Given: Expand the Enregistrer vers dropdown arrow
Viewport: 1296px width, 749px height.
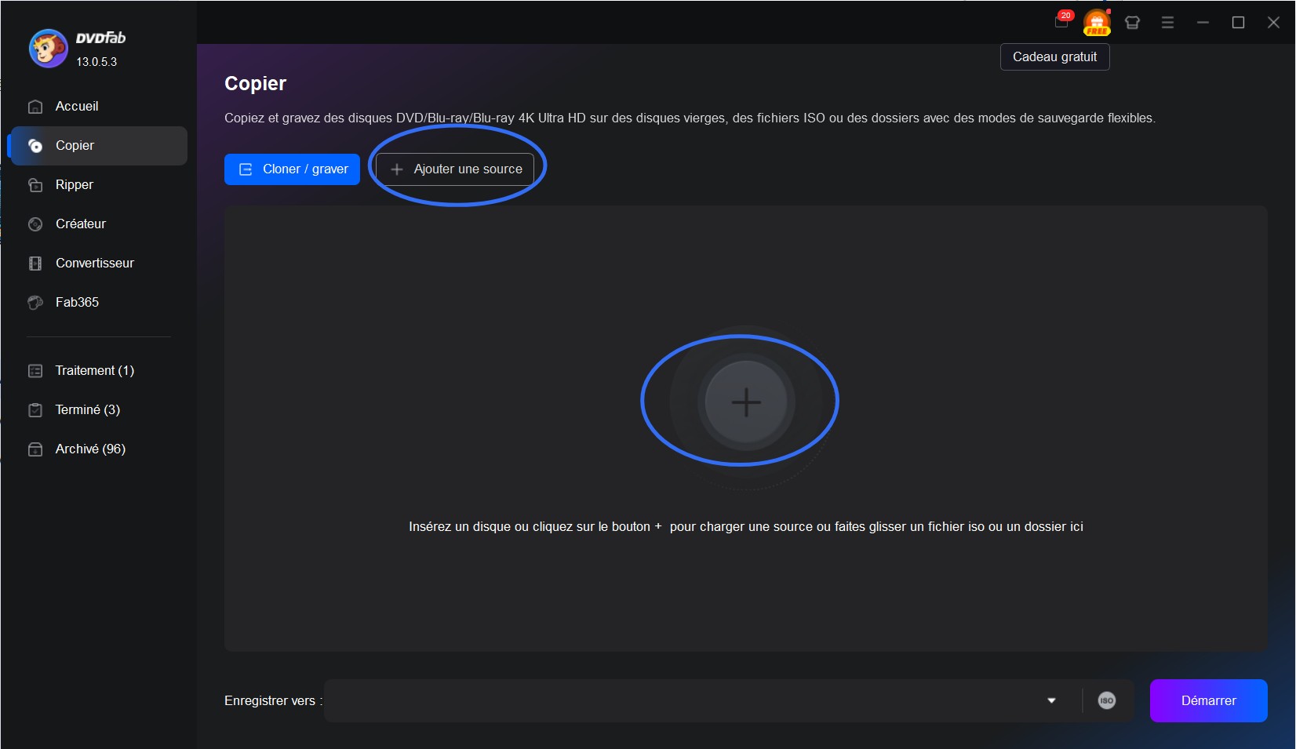Looking at the screenshot, I should pyautogui.click(x=1051, y=700).
